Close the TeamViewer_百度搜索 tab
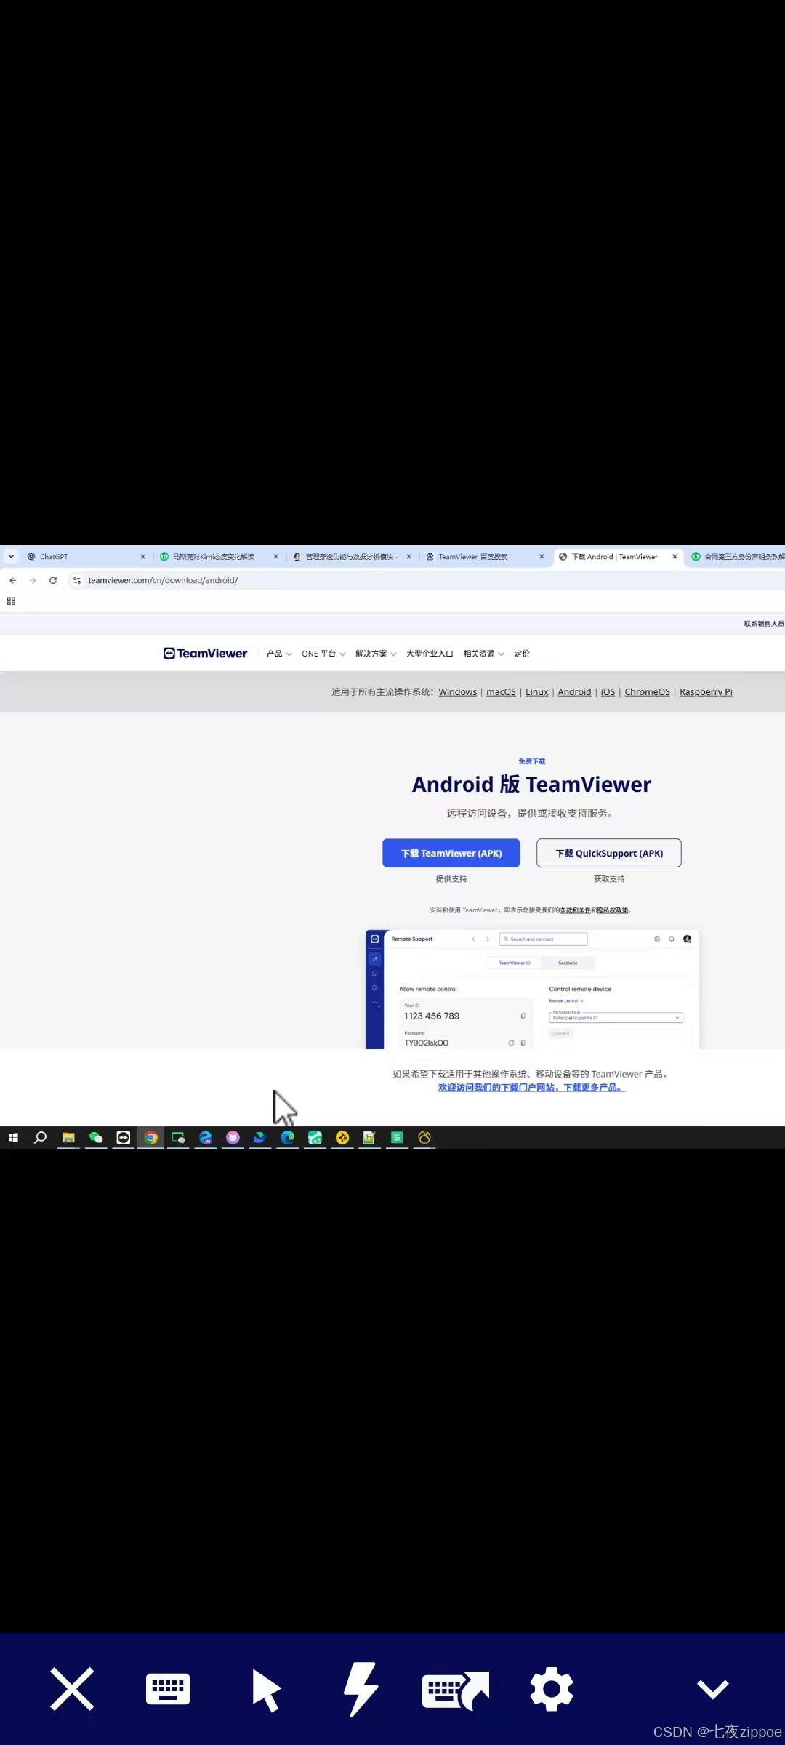This screenshot has height=1745, width=785. coord(542,557)
